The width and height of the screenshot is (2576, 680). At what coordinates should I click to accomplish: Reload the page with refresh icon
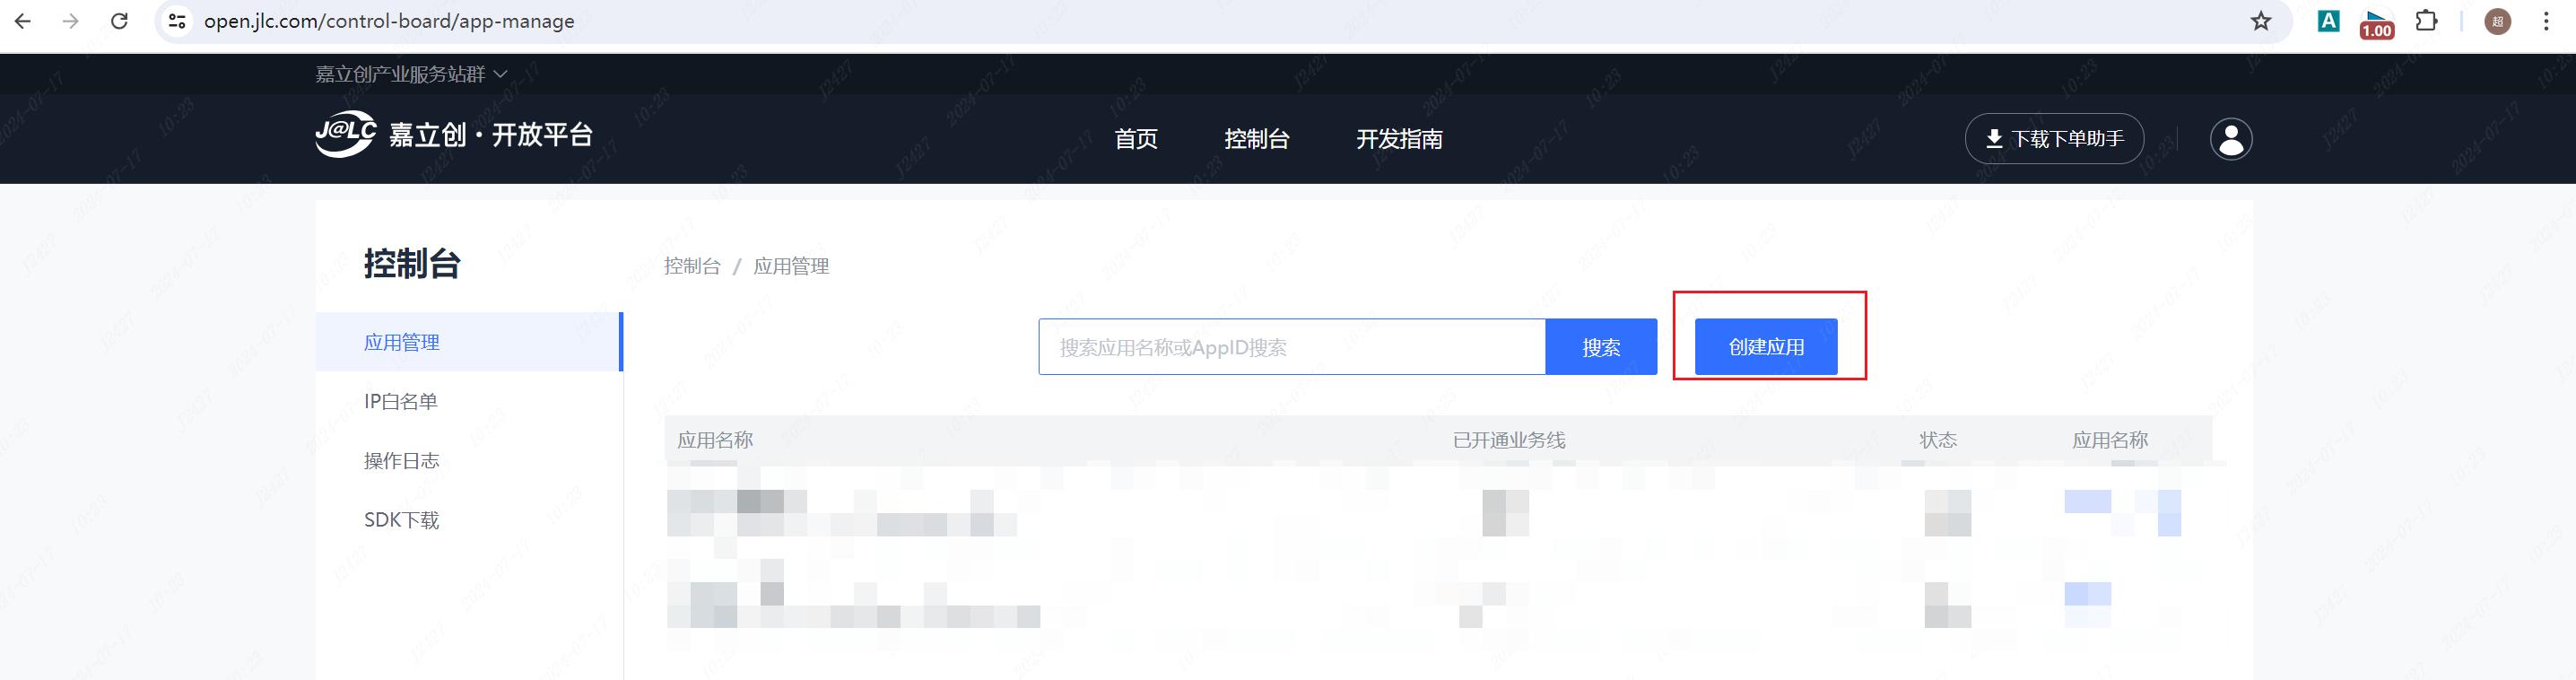point(119,21)
